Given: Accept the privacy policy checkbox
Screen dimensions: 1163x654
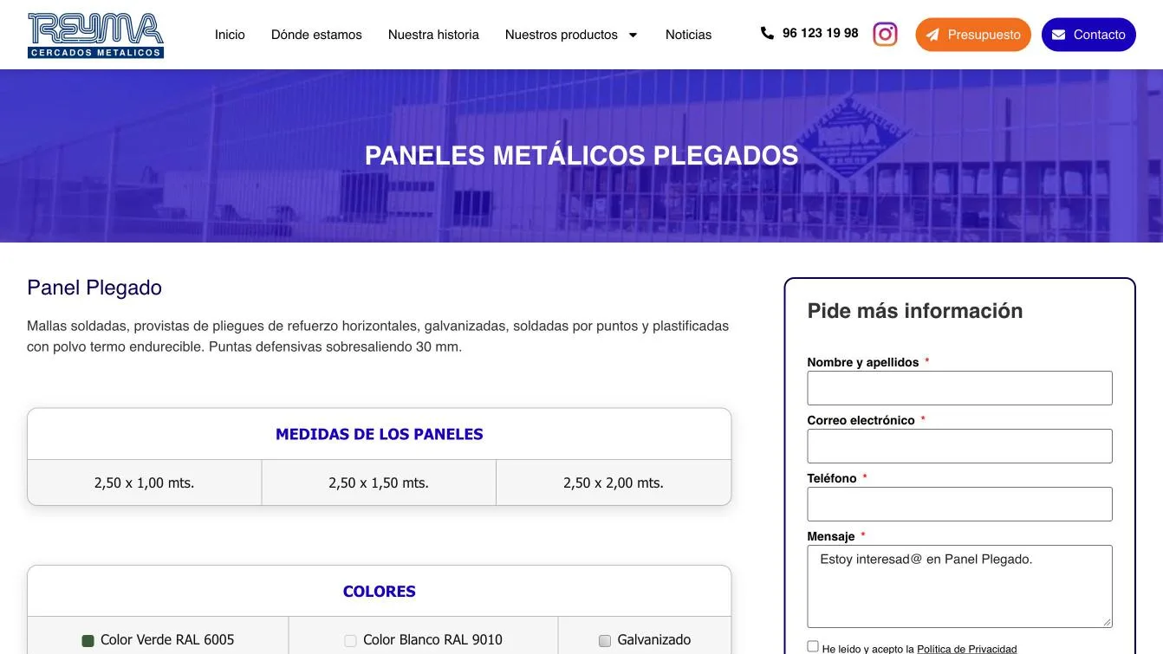Looking at the screenshot, I should click(x=813, y=646).
